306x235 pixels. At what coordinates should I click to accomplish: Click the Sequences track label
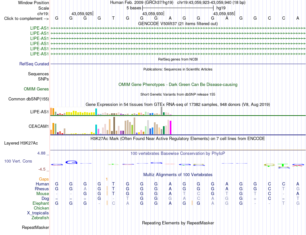pos(38,74)
